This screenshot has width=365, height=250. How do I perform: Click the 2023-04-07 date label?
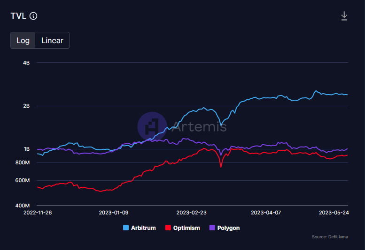(266, 213)
